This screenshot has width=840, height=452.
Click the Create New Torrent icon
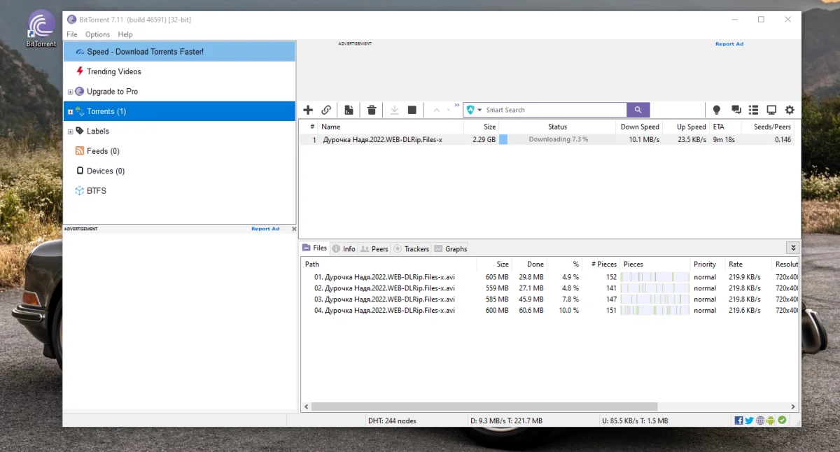coord(349,110)
